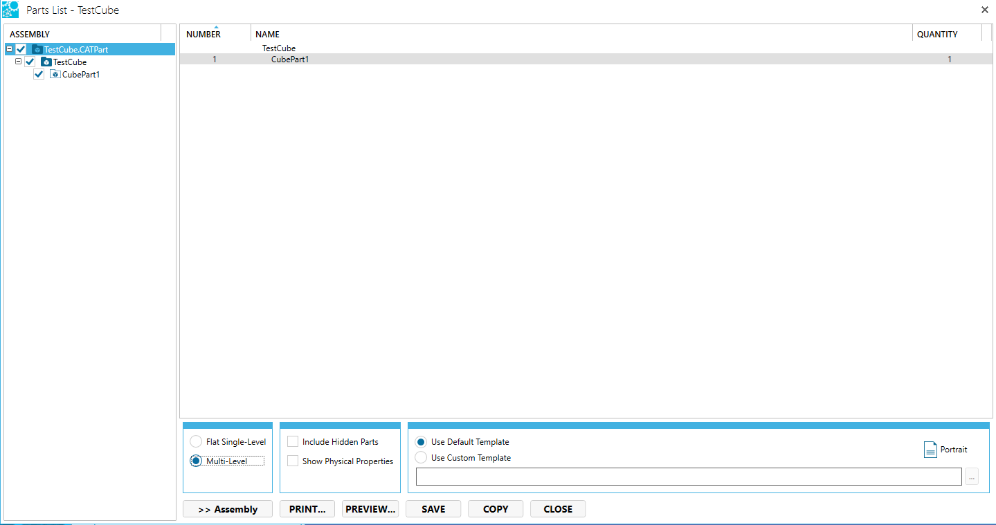Enable Show Physical Properties checkbox

click(293, 461)
